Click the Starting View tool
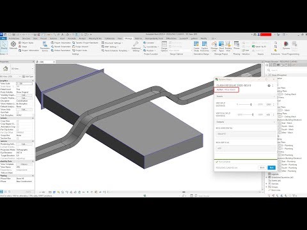Viewport: 307px width, 230px height. click(x=228, y=47)
